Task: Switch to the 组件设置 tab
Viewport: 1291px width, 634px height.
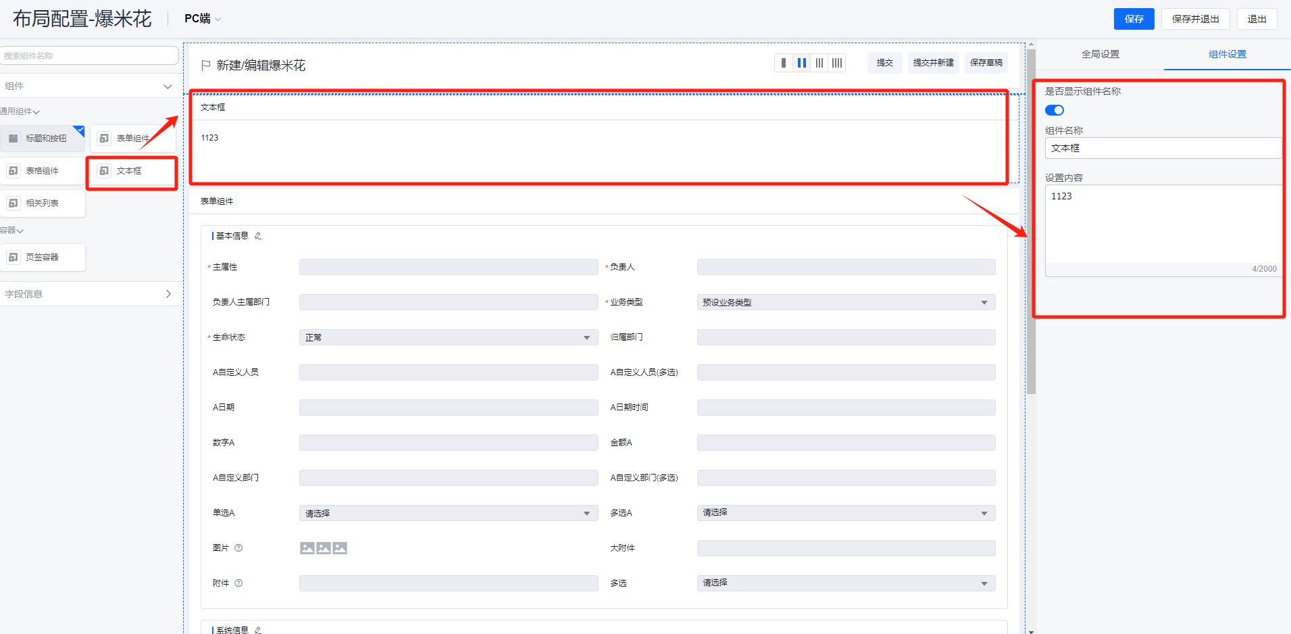Action: point(1227,54)
